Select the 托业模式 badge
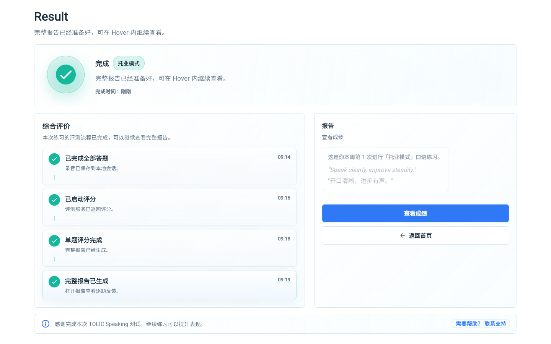The width and height of the screenshot is (551, 344). [x=129, y=63]
